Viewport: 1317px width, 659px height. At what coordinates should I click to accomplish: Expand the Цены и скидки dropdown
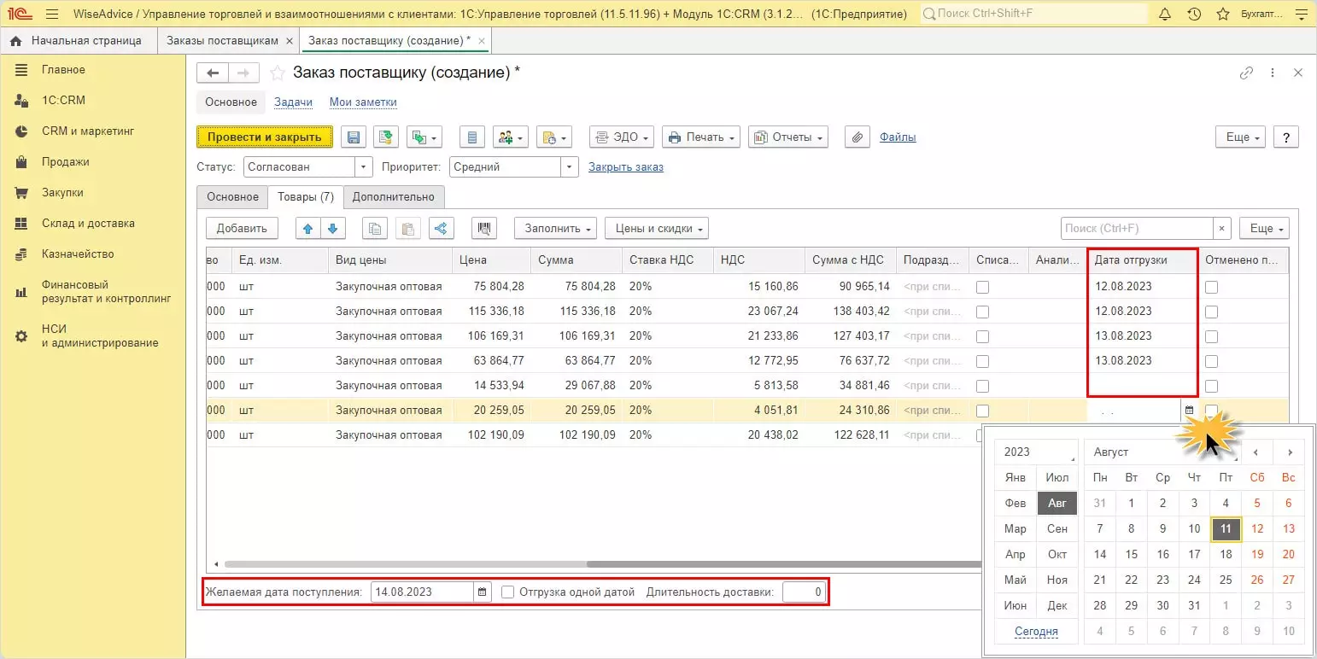(x=656, y=228)
